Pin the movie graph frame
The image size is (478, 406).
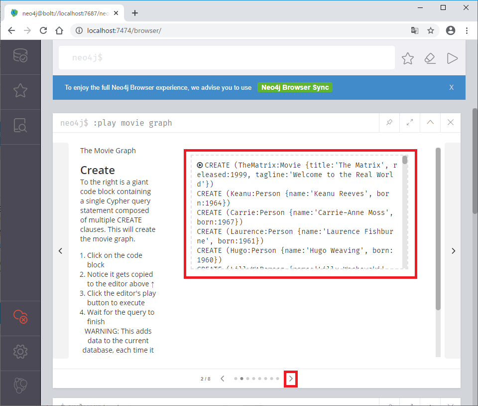389,122
